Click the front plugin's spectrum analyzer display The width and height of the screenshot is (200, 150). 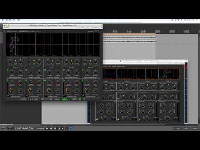[53, 45]
